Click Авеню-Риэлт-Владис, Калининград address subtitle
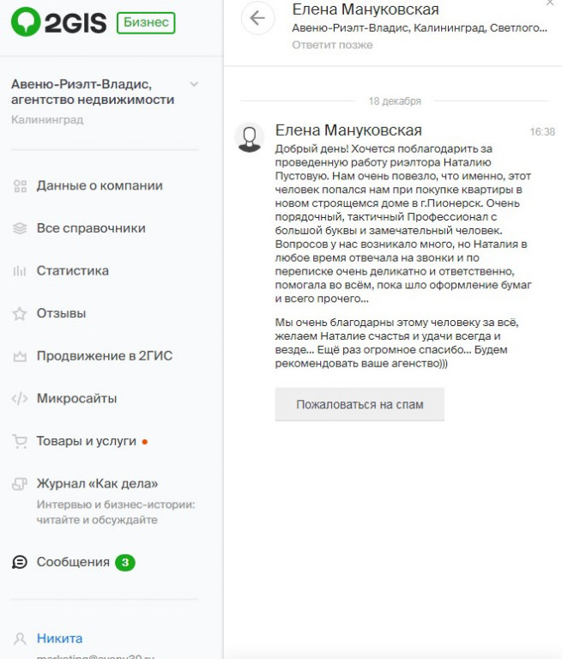This screenshot has width=562, height=659. (420, 28)
